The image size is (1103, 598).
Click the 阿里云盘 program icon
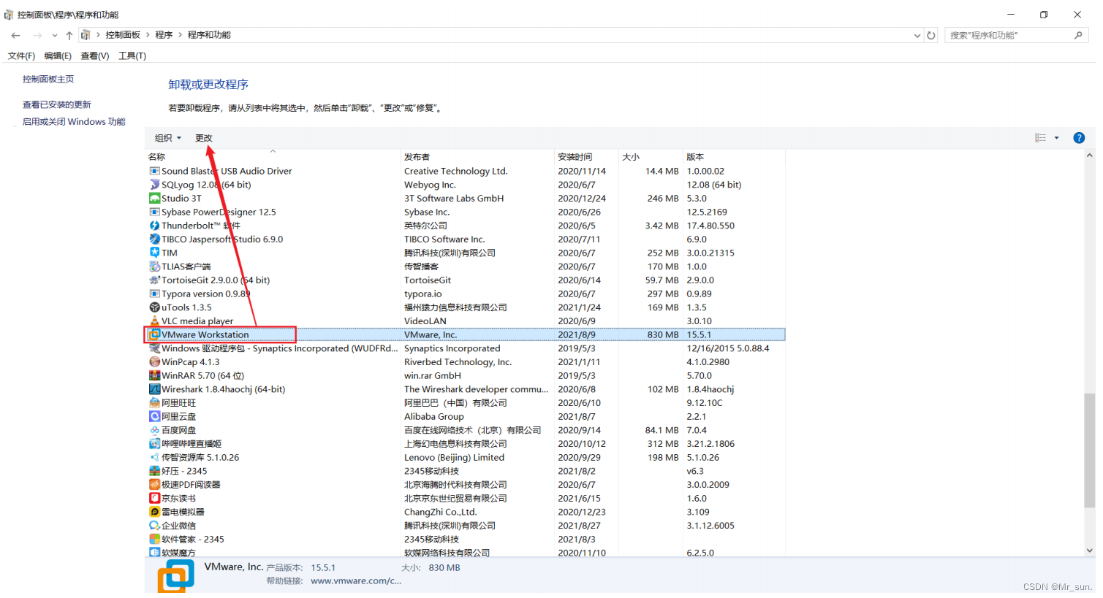(x=154, y=416)
